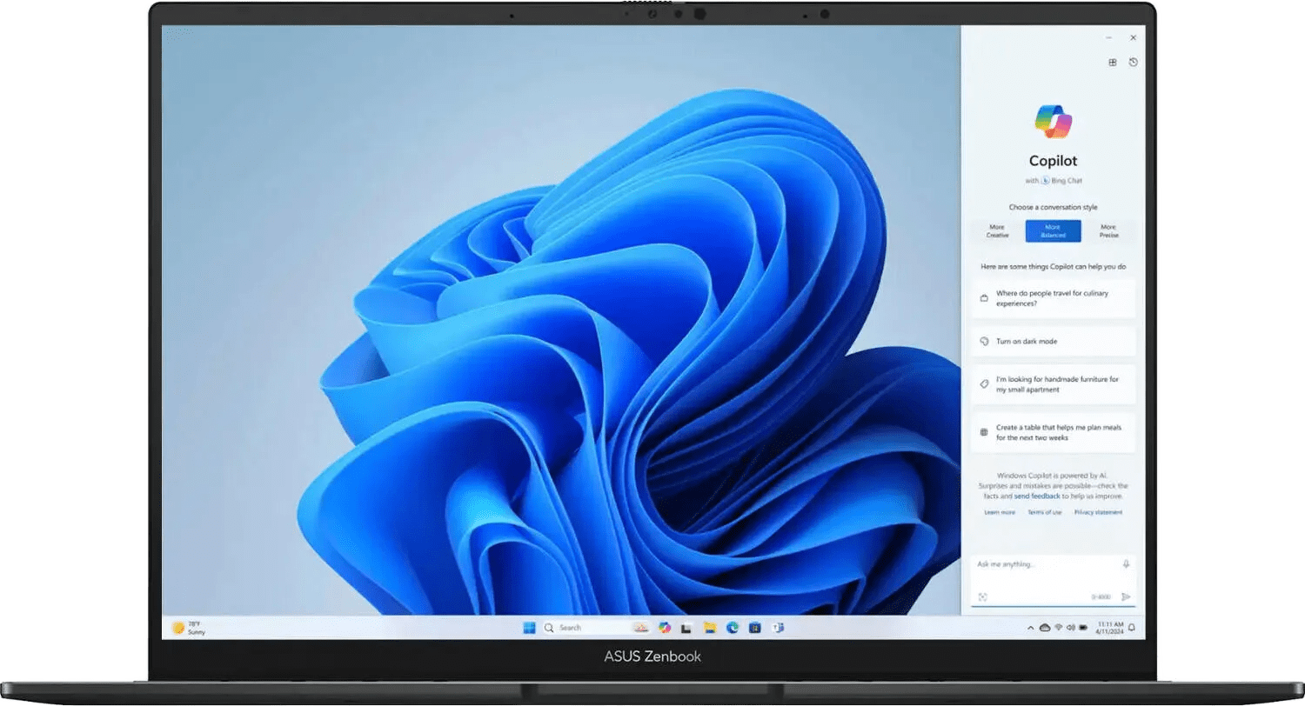1305x706 pixels.
Task: Click the send arrow in Copilot
Action: [1126, 597]
